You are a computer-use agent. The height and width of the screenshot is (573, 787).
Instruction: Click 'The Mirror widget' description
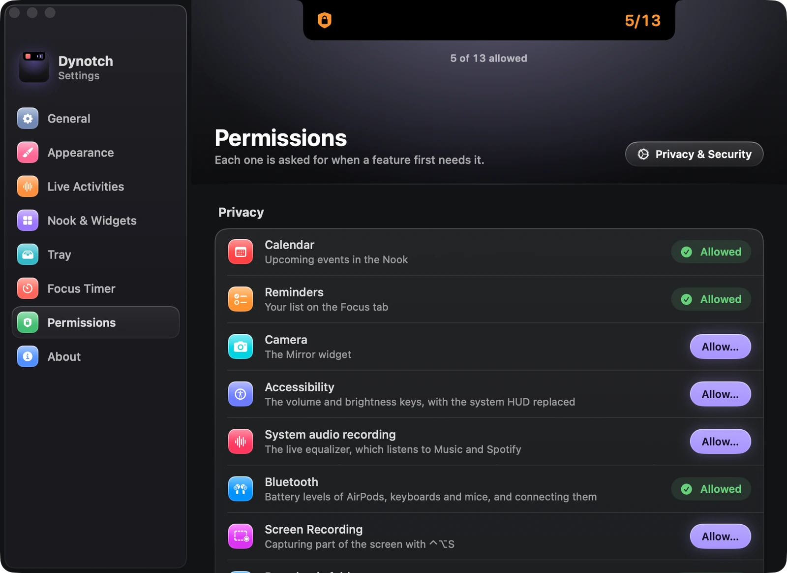308,354
